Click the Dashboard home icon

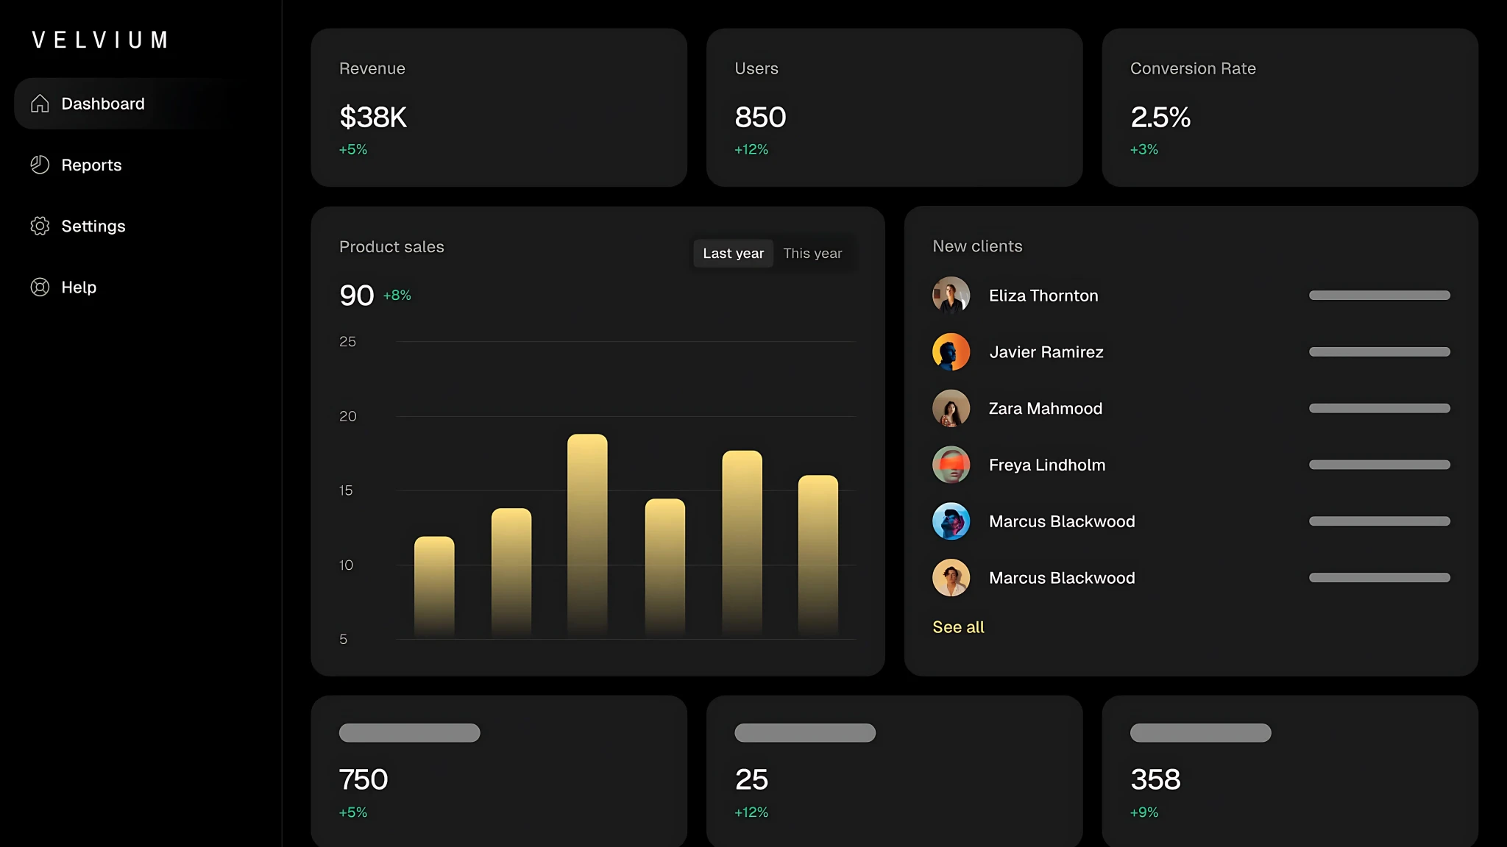(x=40, y=104)
